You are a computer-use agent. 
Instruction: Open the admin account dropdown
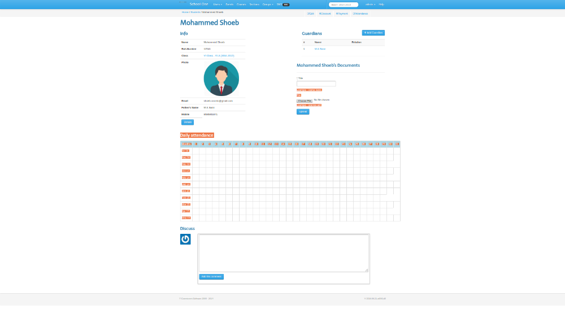[x=370, y=5]
